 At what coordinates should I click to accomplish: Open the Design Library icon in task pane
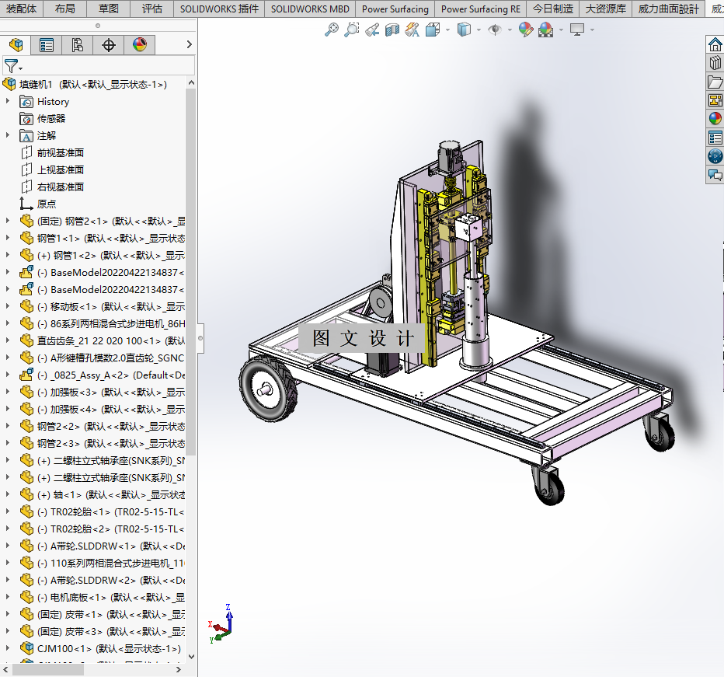715,62
